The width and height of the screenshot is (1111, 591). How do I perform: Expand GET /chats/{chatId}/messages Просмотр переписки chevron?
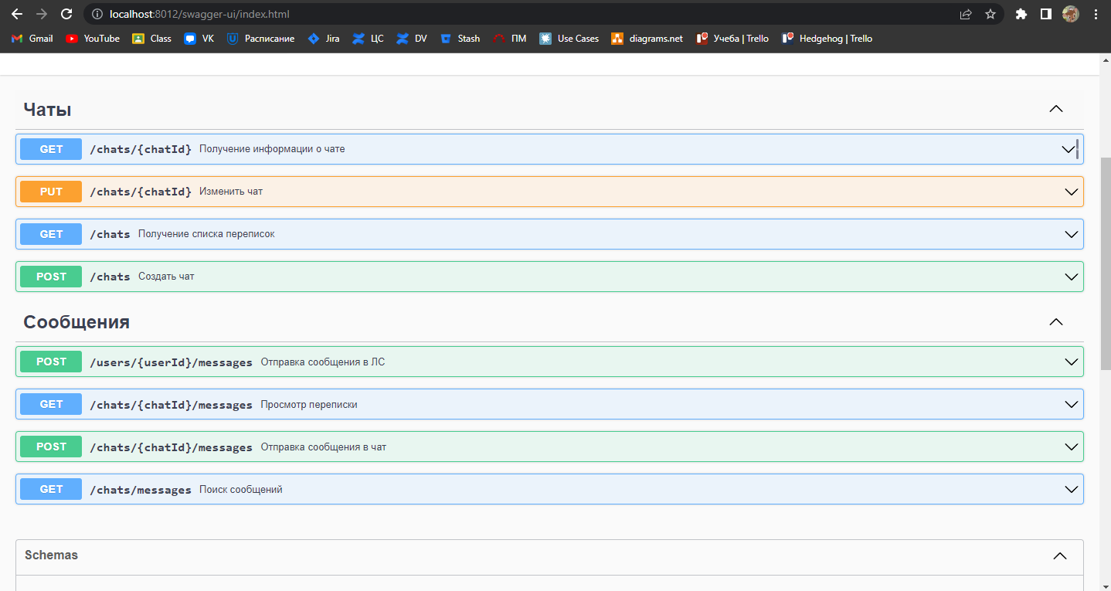(x=1072, y=404)
